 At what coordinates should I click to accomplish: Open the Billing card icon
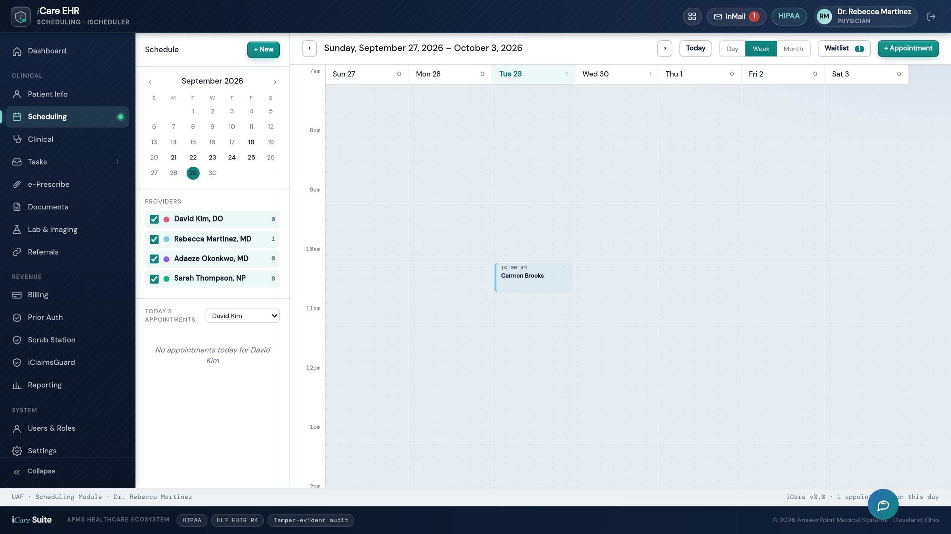(x=17, y=295)
